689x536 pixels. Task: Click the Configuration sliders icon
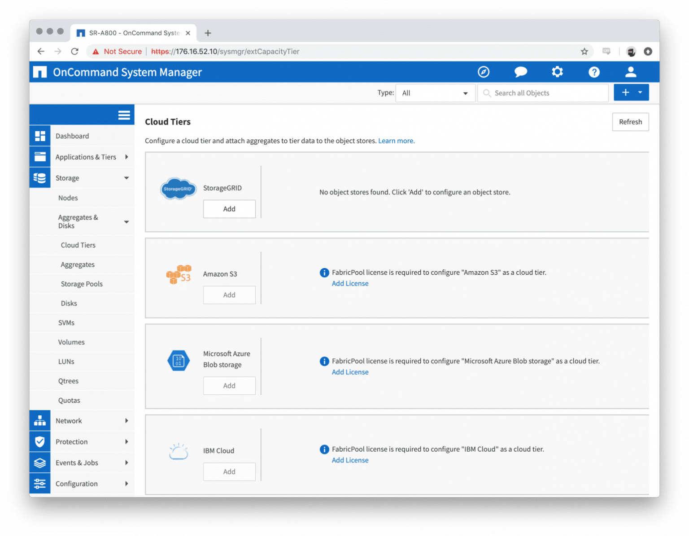point(40,484)
